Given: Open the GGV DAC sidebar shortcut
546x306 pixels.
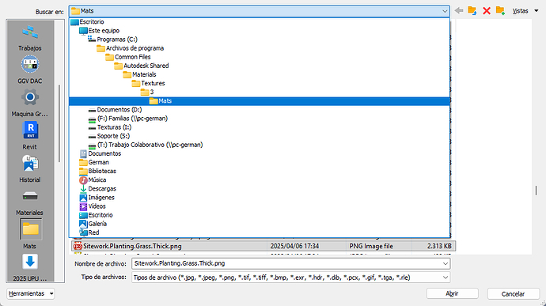Looking at the screenshot, I should point(30,70).
